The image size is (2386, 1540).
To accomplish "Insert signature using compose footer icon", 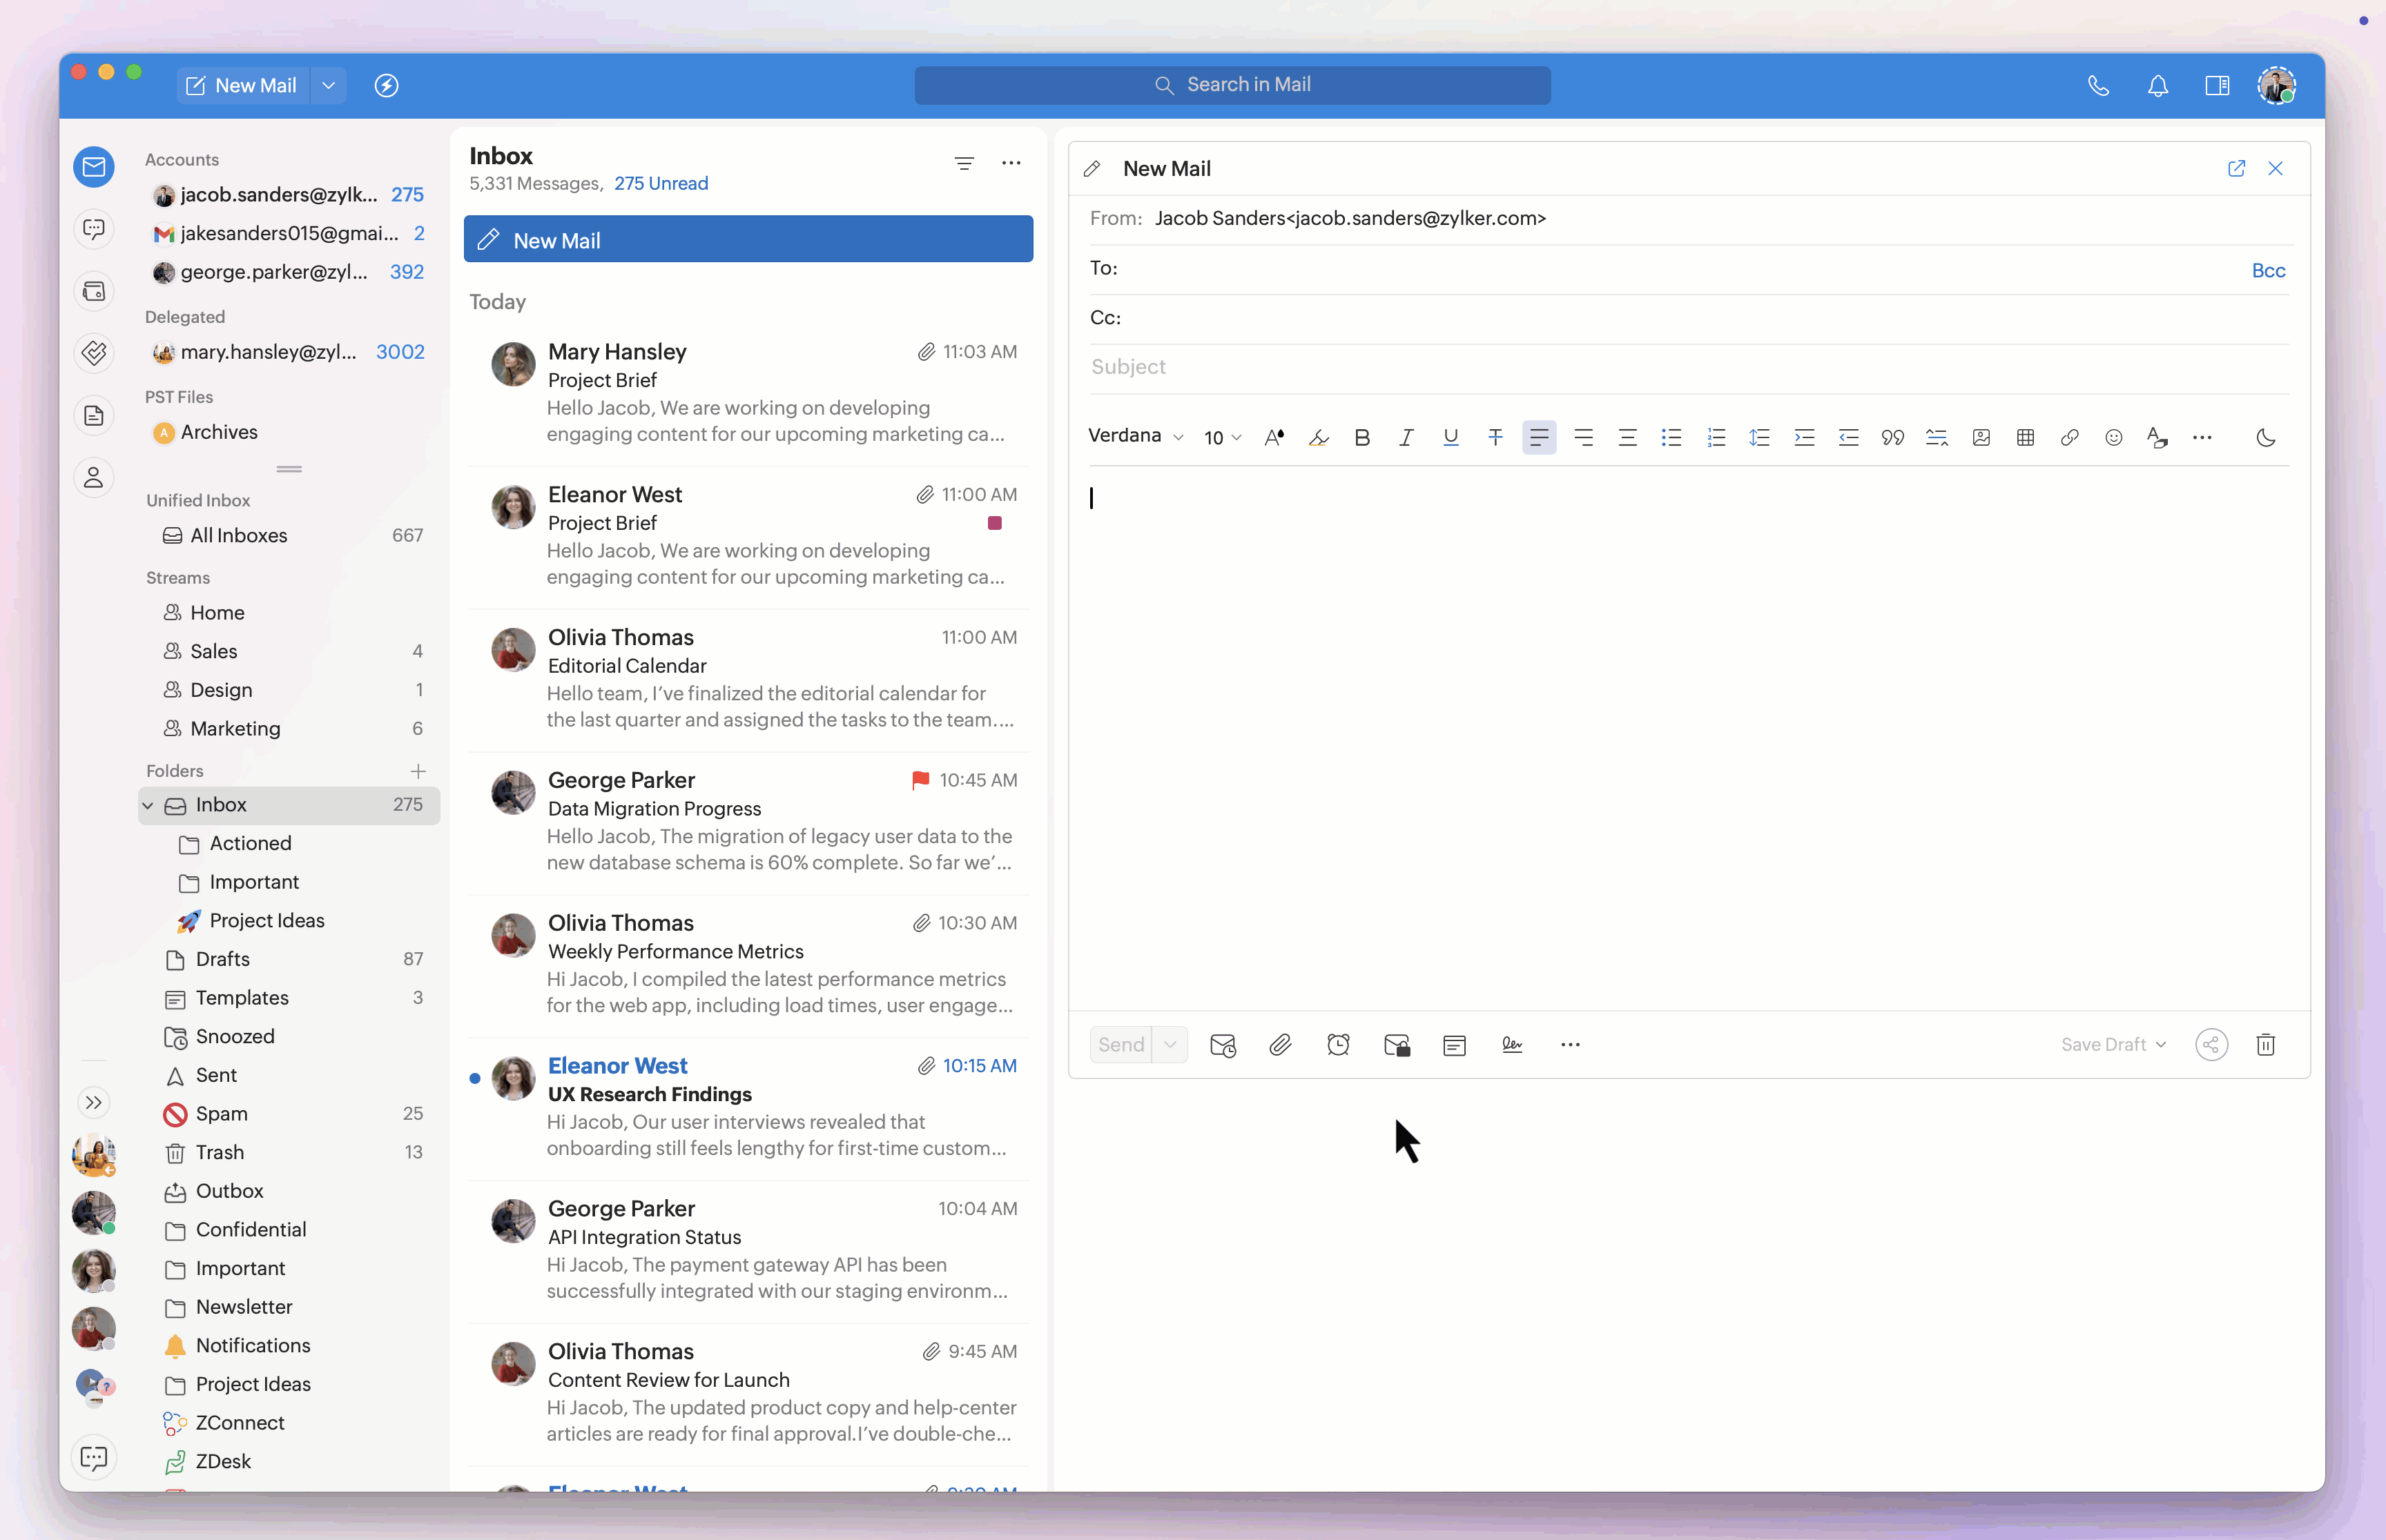I will tap(1512, 1045).
